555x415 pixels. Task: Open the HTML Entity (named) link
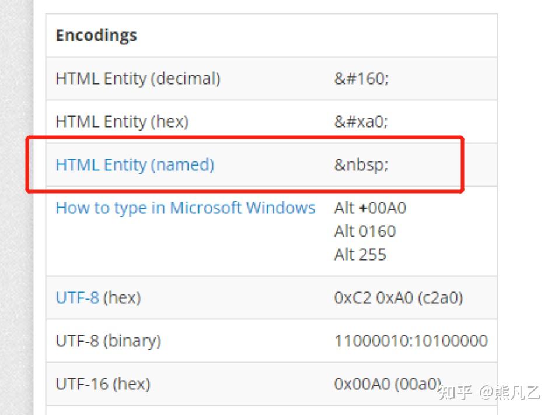135,165
